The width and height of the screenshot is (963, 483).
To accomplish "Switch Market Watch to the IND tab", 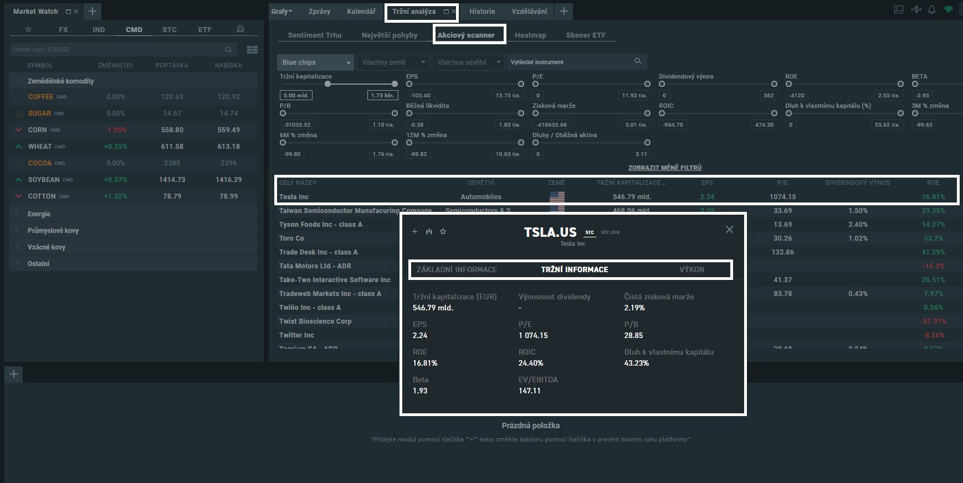I will pos(99,29).
